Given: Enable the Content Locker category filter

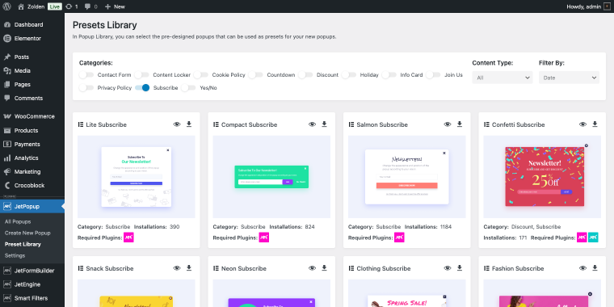Looking at the screenshot, I should tap(141, 75).
